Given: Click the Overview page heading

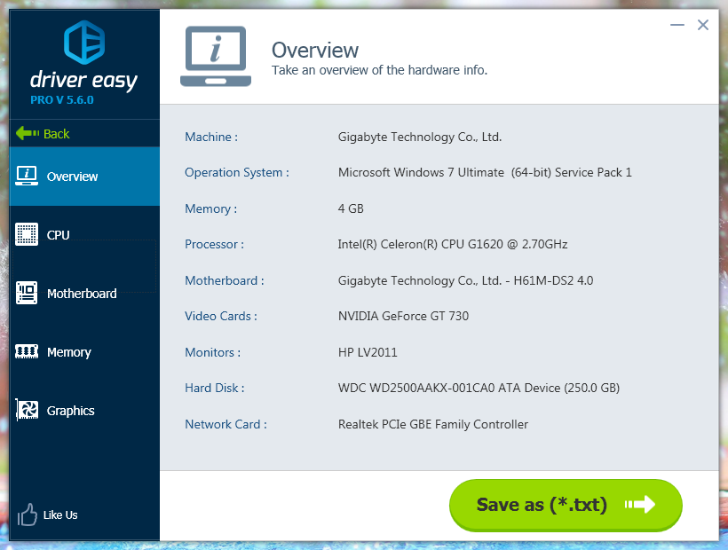Looking at the screenshot, I should 315,50.
